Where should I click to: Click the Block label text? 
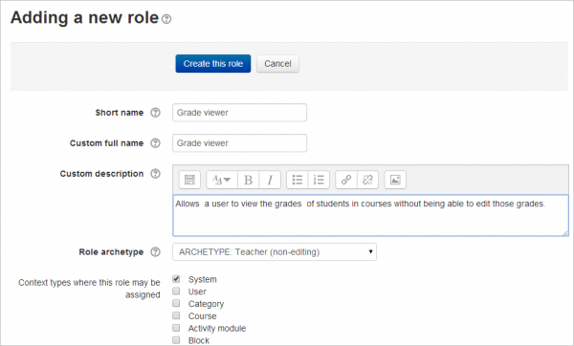(199, 340)
